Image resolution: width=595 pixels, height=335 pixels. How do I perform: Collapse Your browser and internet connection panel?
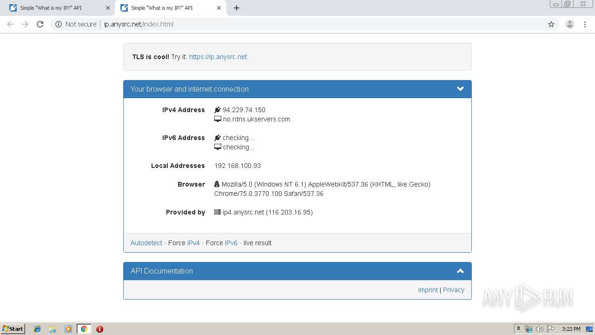pyautogui.click(x=460, y=89)
